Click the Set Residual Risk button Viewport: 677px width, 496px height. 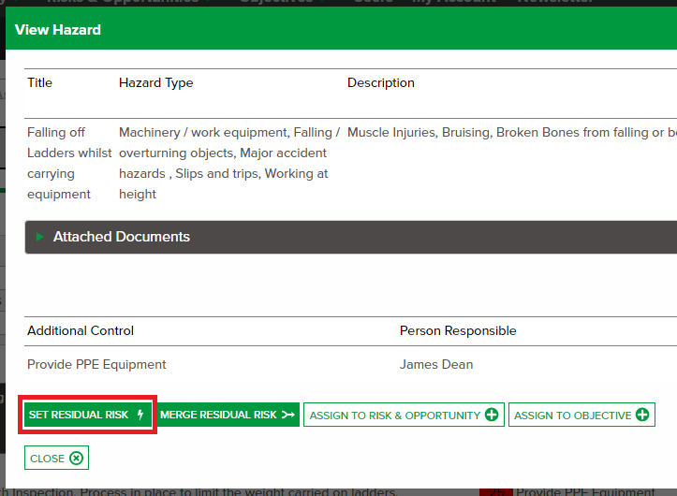(x=88, y=415)
